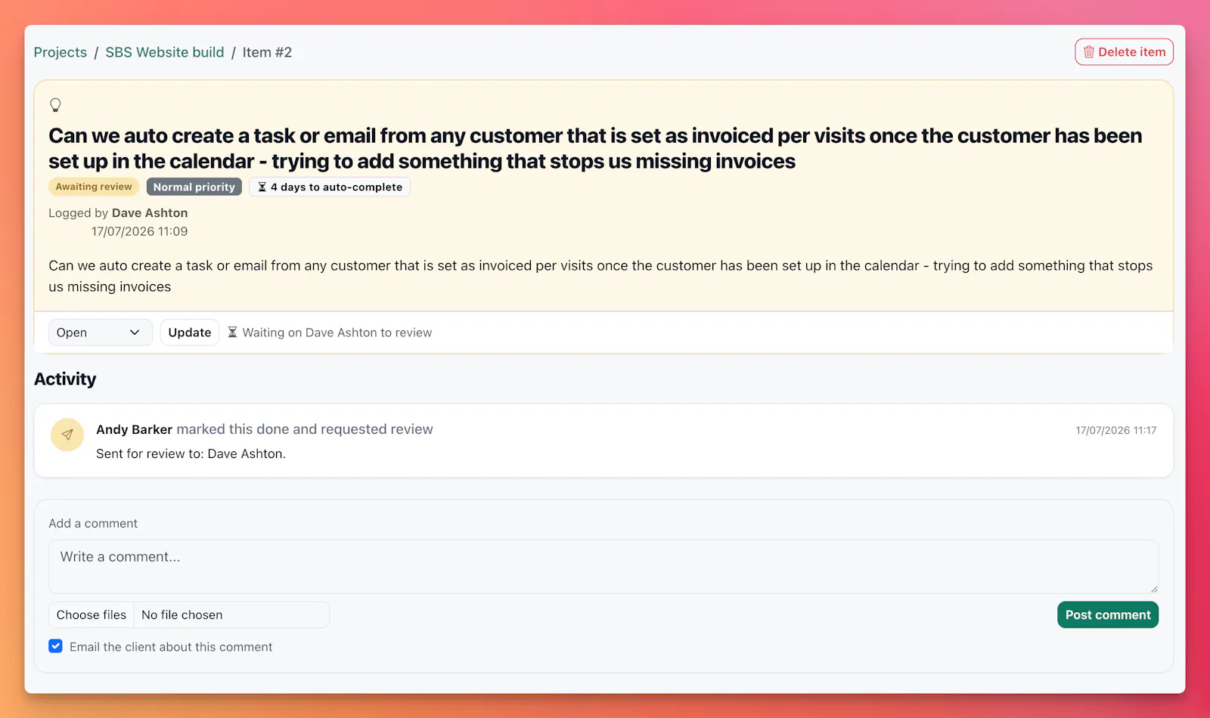
Task: Click the lightbulb idea icon above title
Action: click(55, 105)
